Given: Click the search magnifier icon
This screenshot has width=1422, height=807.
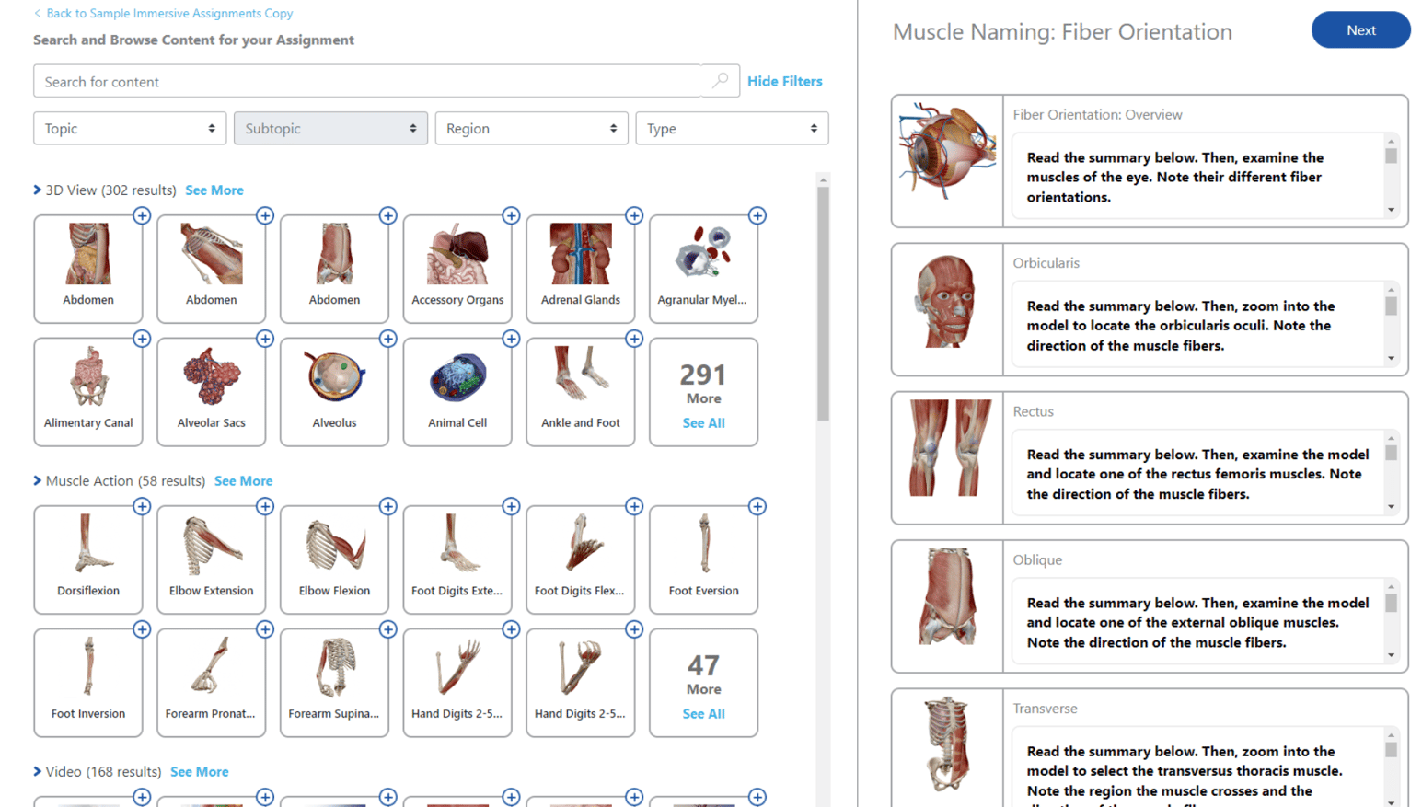Looking at the screenshot, I should (x=722, y=81).
